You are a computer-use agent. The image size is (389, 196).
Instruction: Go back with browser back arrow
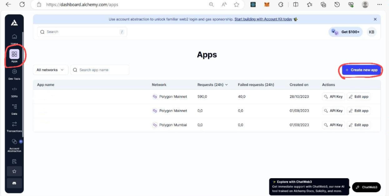(x=8, y=5)
